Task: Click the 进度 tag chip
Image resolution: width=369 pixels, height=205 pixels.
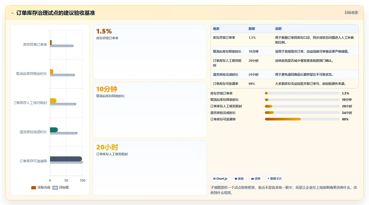Action: (256, 179)
